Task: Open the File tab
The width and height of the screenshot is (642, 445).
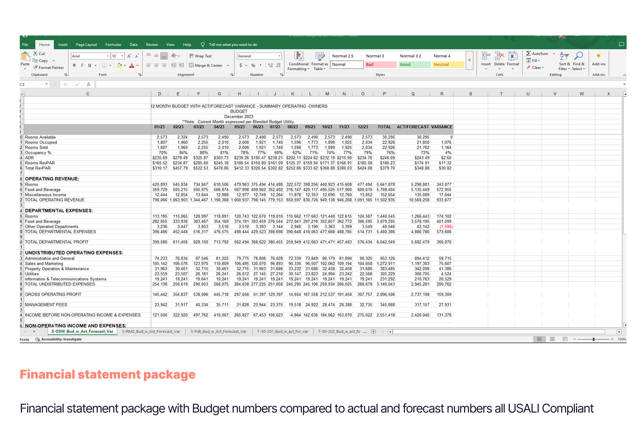Action: [x=25, y=45]
